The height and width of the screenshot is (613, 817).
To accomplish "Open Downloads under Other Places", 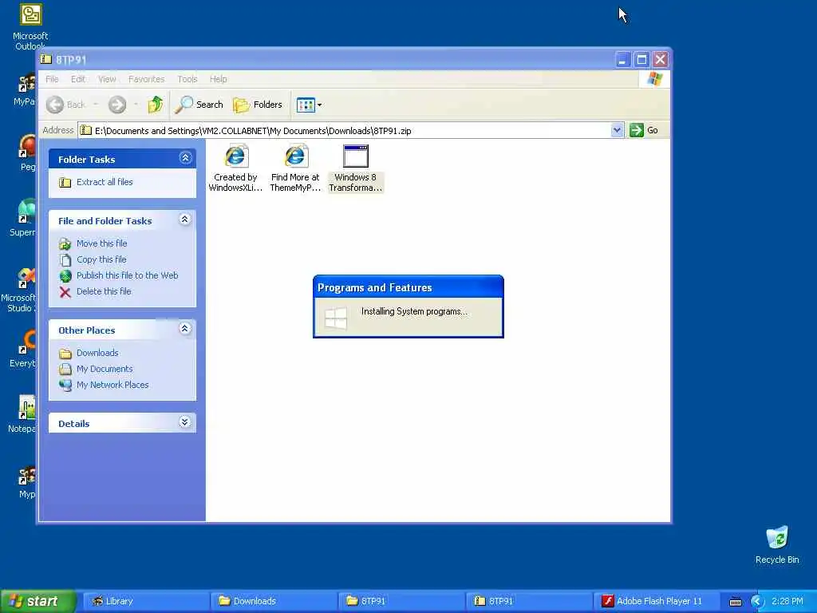I will [97, 353].
